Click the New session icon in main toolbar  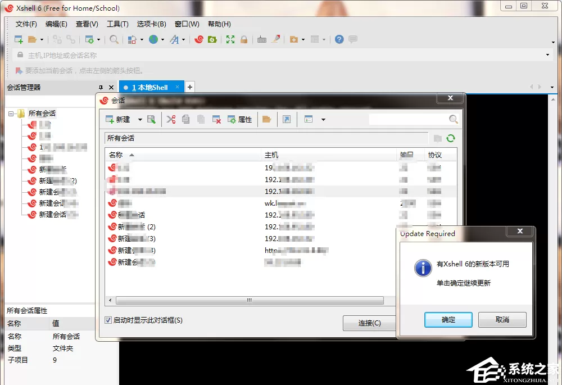(x=19, y=39)
